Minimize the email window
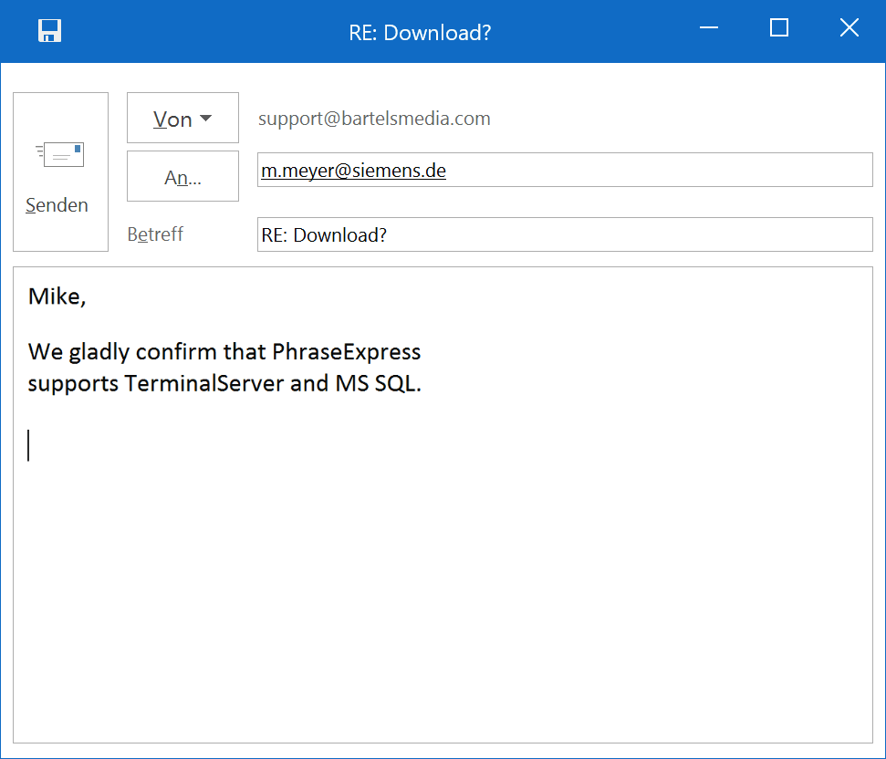 (x=709, y=27)
